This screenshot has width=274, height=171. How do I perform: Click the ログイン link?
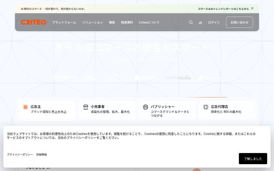214,22
